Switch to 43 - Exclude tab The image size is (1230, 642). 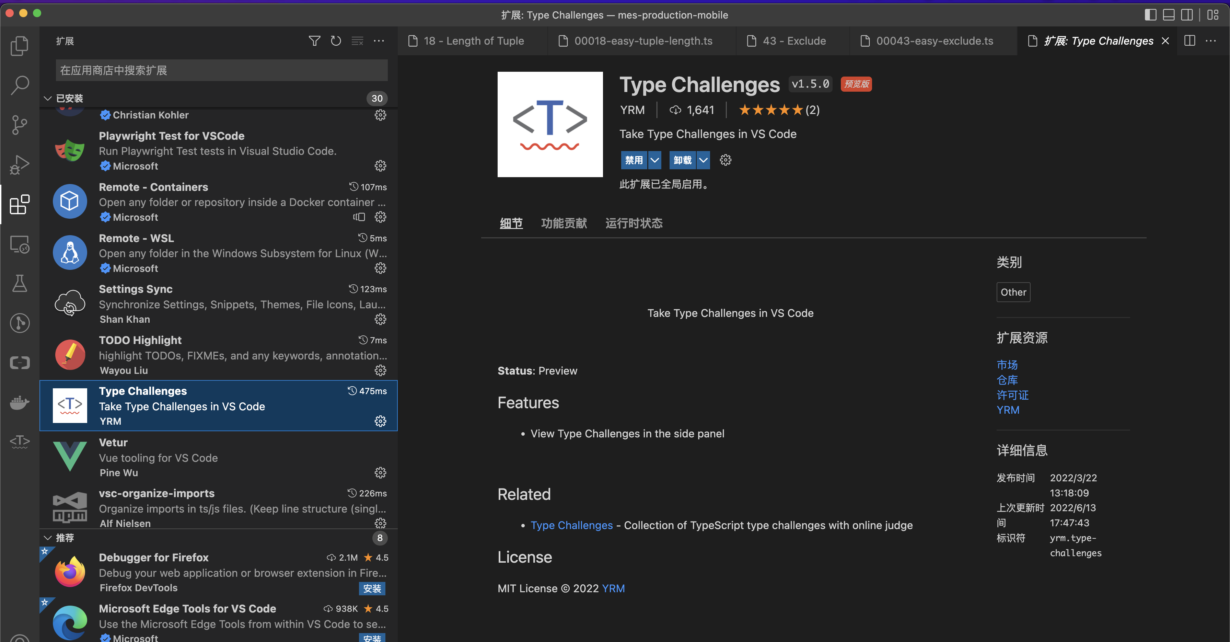pos(793,41)
